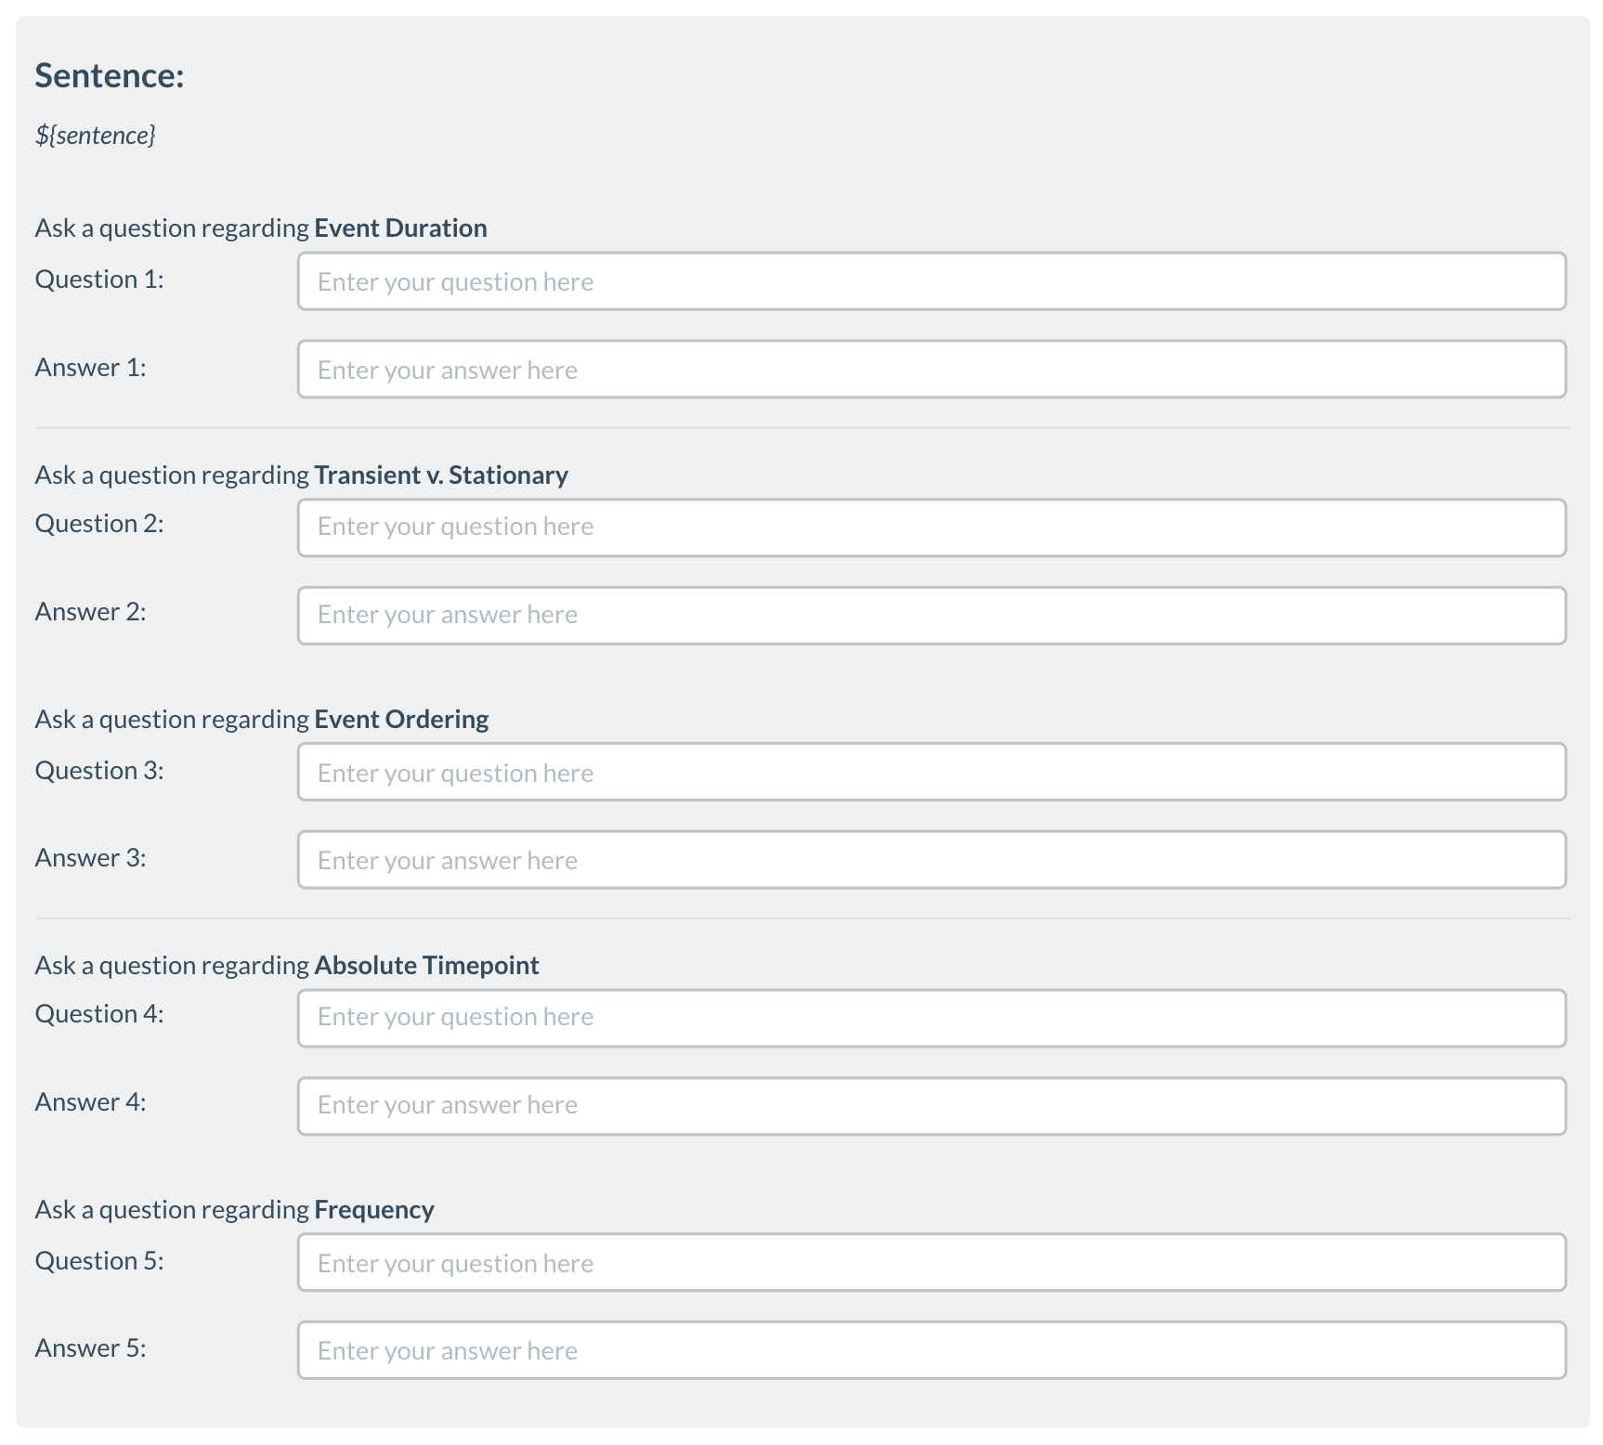Click the Answer 3 input field
This screenshot has width=1603, height=1445.
[931, 860]
